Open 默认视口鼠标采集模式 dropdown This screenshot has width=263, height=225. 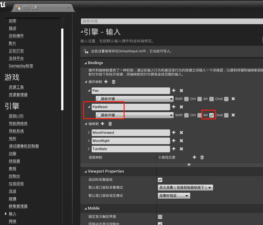tap(185, 187)
